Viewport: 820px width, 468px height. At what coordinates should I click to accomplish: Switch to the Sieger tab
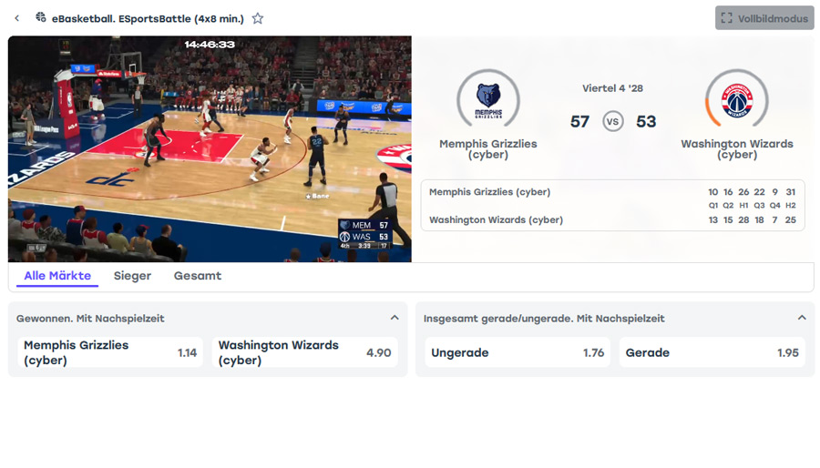click(132, 276)
